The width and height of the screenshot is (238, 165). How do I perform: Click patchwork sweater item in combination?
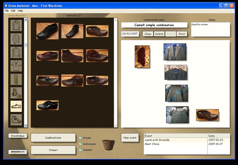click(177, 93)
